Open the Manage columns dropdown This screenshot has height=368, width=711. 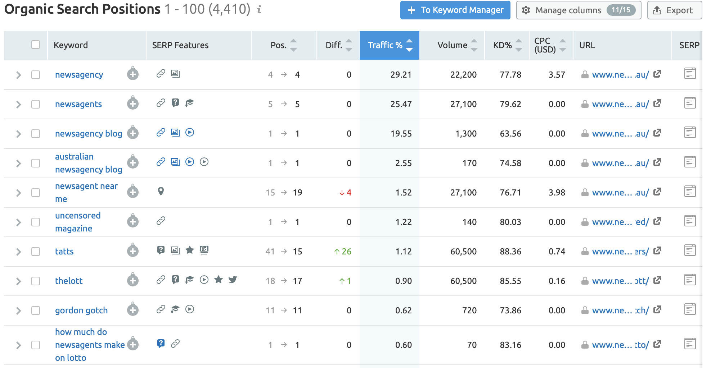click(578, 10)
